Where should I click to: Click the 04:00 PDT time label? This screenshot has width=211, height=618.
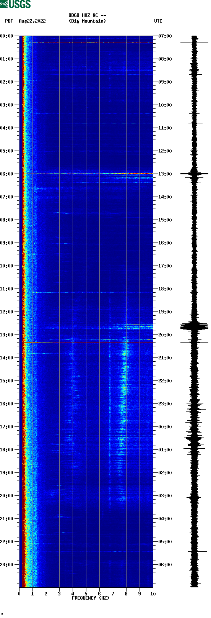(x=7, y=128)
